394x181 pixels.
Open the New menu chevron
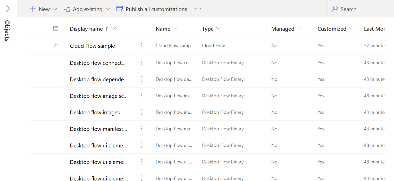[x=55, y=9]
